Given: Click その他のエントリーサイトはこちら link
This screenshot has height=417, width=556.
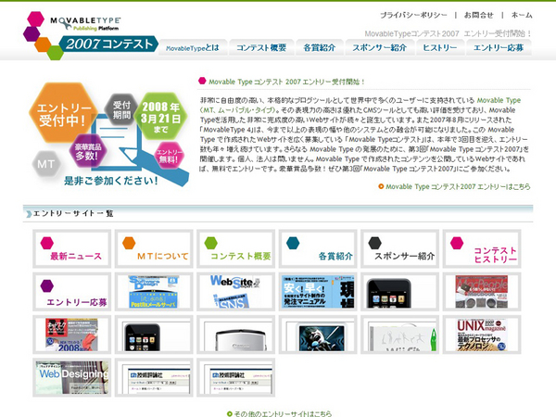Looking at the screenshot, I should [x=283, y=412].
